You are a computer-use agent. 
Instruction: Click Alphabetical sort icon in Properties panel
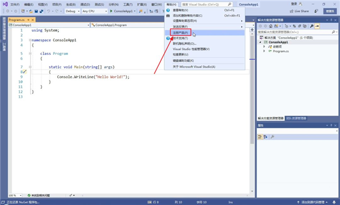[x=266, y=136]
